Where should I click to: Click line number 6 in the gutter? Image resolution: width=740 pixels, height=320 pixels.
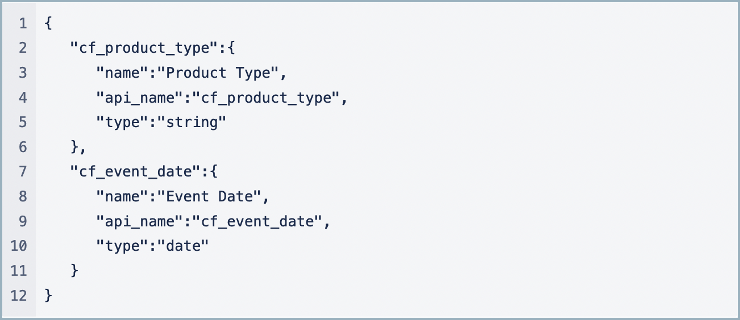click(23, 147)
